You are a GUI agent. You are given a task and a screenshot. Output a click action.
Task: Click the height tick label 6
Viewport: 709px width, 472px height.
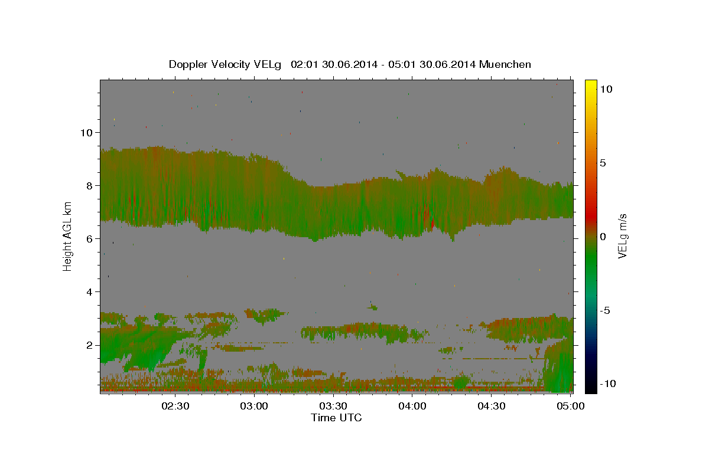click(89, 238)
